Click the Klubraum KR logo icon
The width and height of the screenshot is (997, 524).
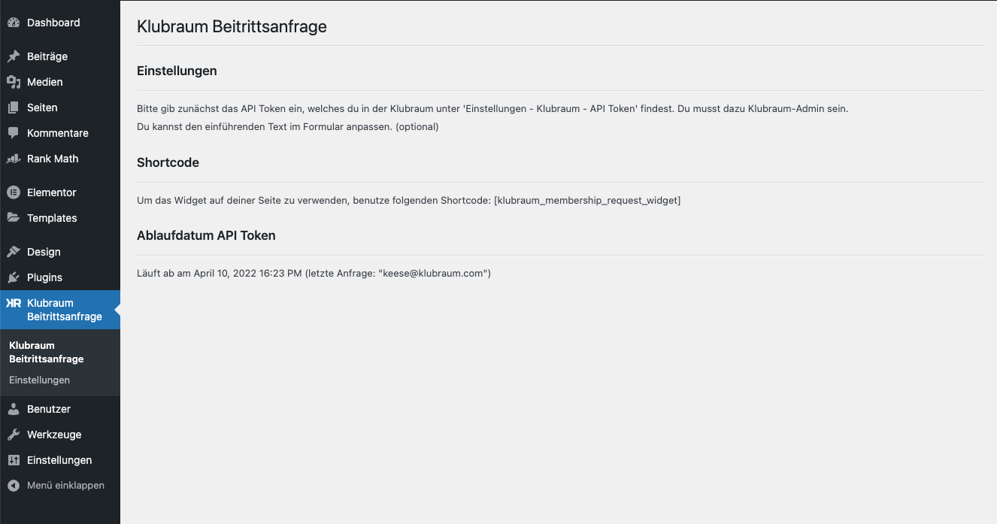point(14,303)
